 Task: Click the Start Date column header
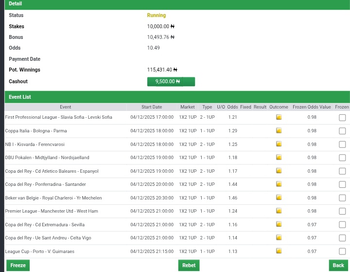coord(152,107)
